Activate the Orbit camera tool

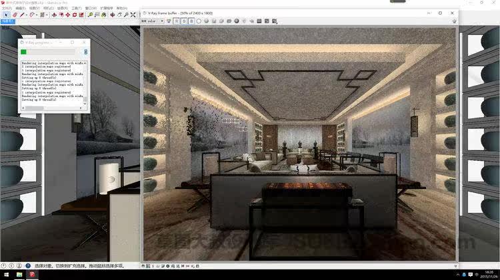pos(113,15)
